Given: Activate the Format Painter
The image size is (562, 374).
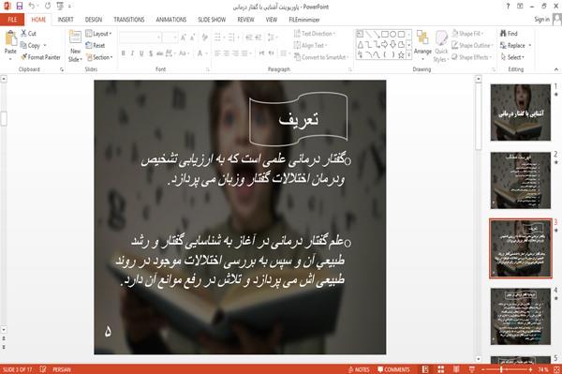Looking at the screenshot, I should (x=41, y=57).
